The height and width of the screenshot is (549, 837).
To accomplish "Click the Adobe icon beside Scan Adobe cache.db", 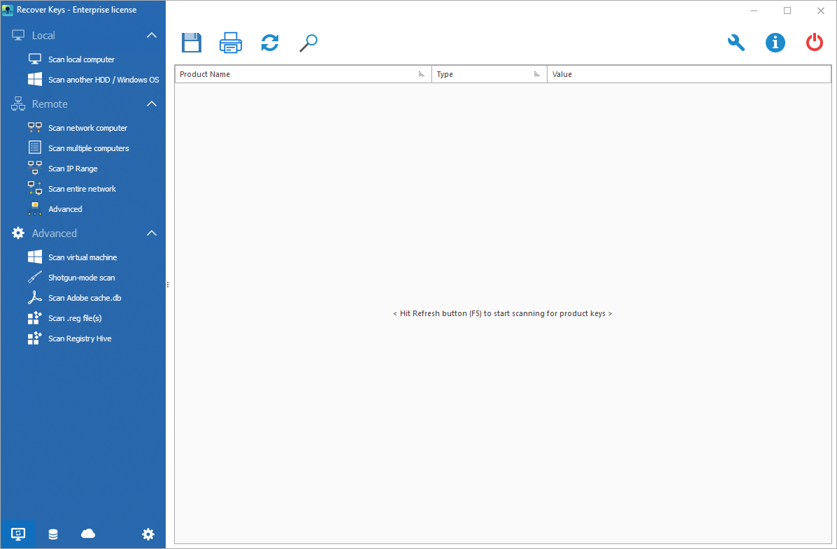I will 35,297.
